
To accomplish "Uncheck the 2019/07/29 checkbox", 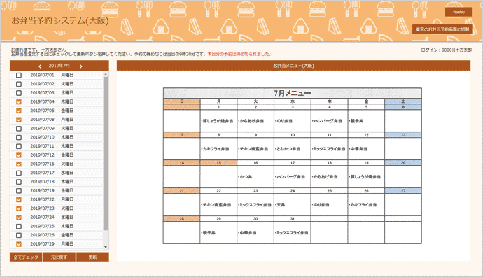I will (x=19, y=244).
